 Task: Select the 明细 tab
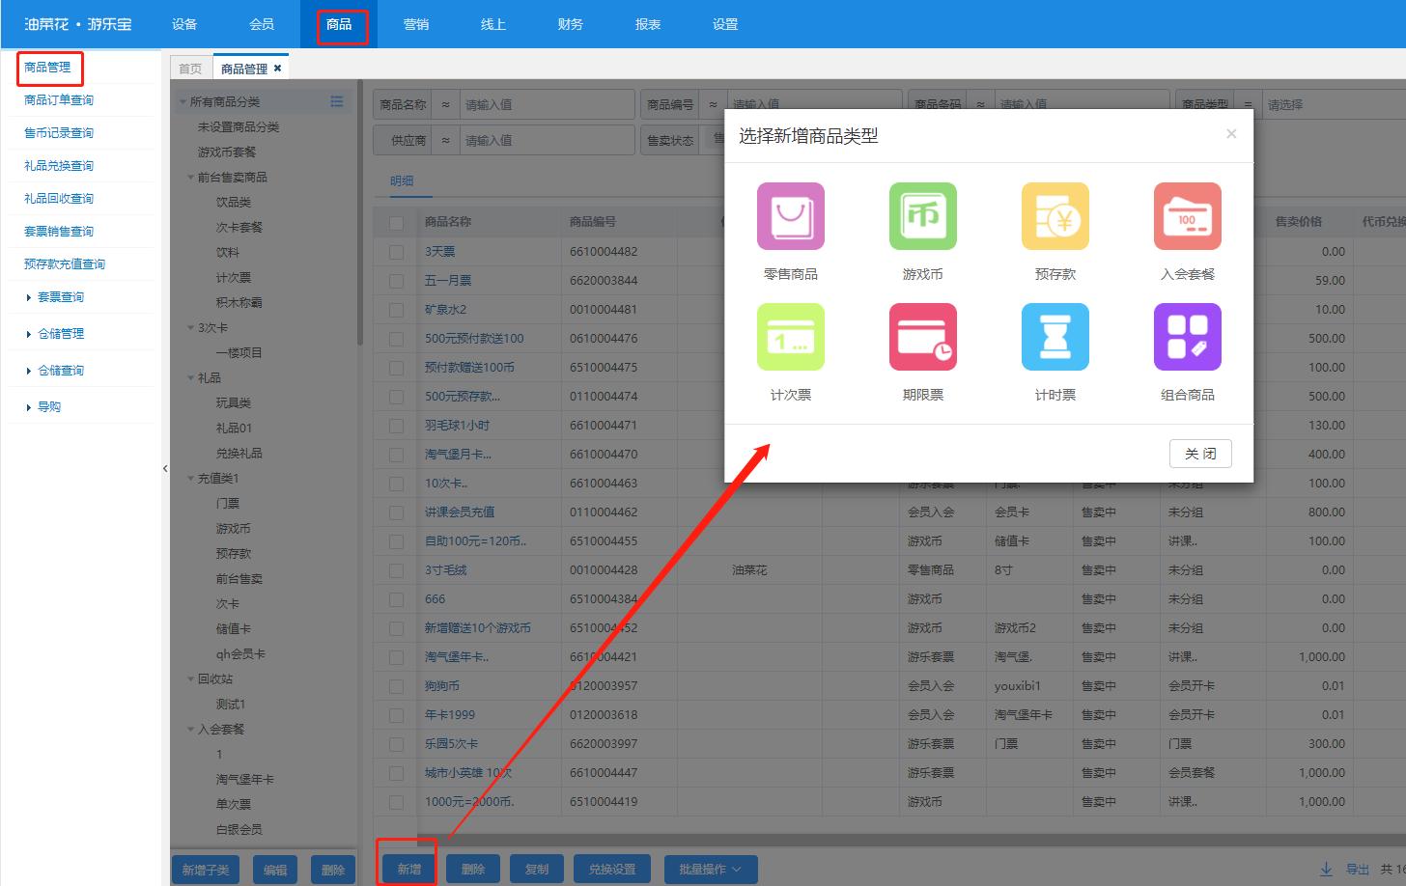[x=402, y=180]
